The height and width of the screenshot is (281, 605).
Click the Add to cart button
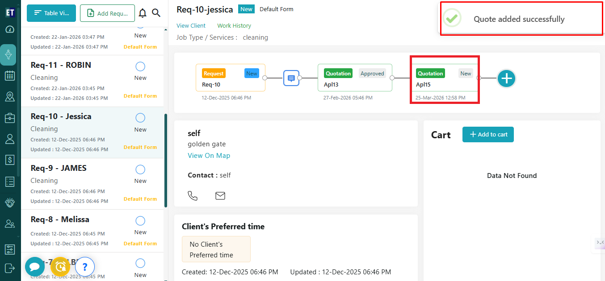point(488,135)
